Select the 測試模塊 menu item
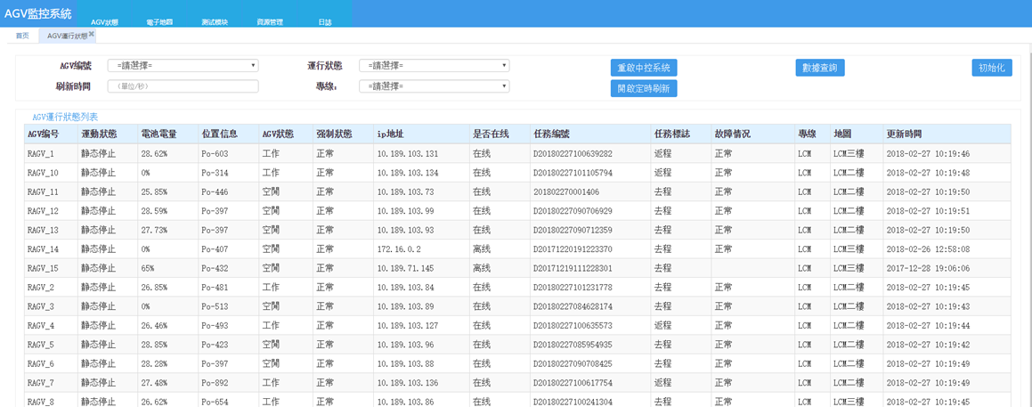Image resolution: width=1032 pixels, height=407 pixels. click(x=215, y=22)
